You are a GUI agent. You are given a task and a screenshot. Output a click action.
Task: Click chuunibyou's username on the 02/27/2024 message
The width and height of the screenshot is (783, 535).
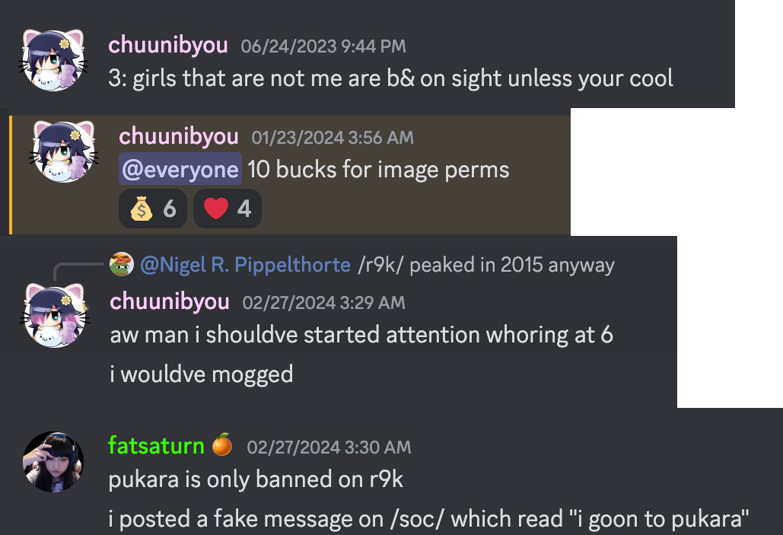click(x=170, y=301)
